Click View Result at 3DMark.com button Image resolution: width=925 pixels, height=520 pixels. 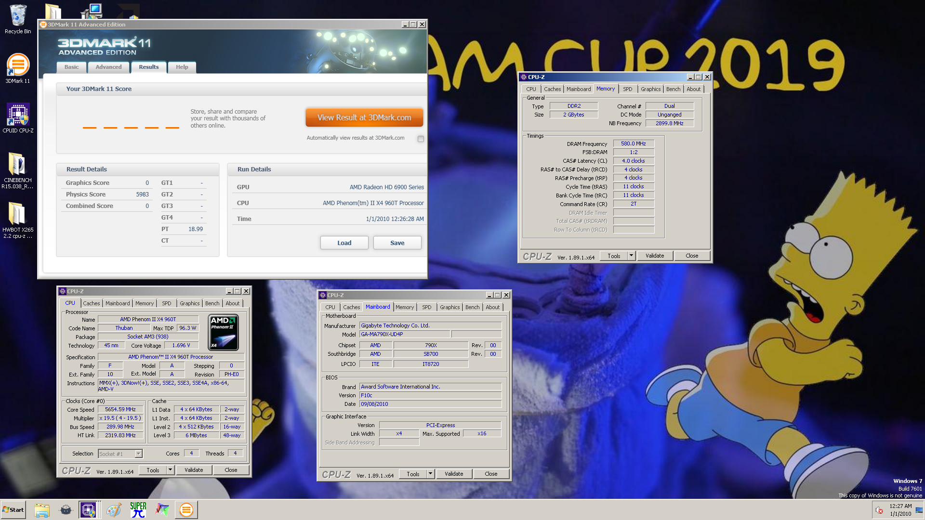click(364, 117)
